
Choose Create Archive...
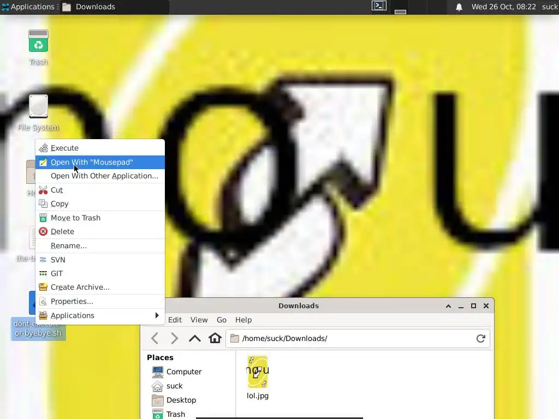(100, 287)
